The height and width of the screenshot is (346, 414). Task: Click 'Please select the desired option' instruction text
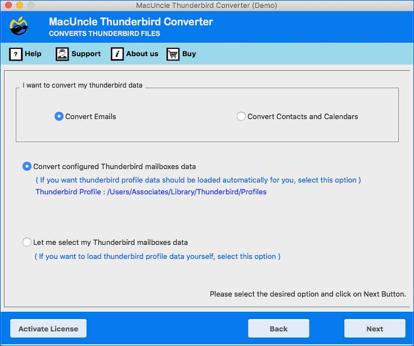pyautogui.click(x=308, y=294)
